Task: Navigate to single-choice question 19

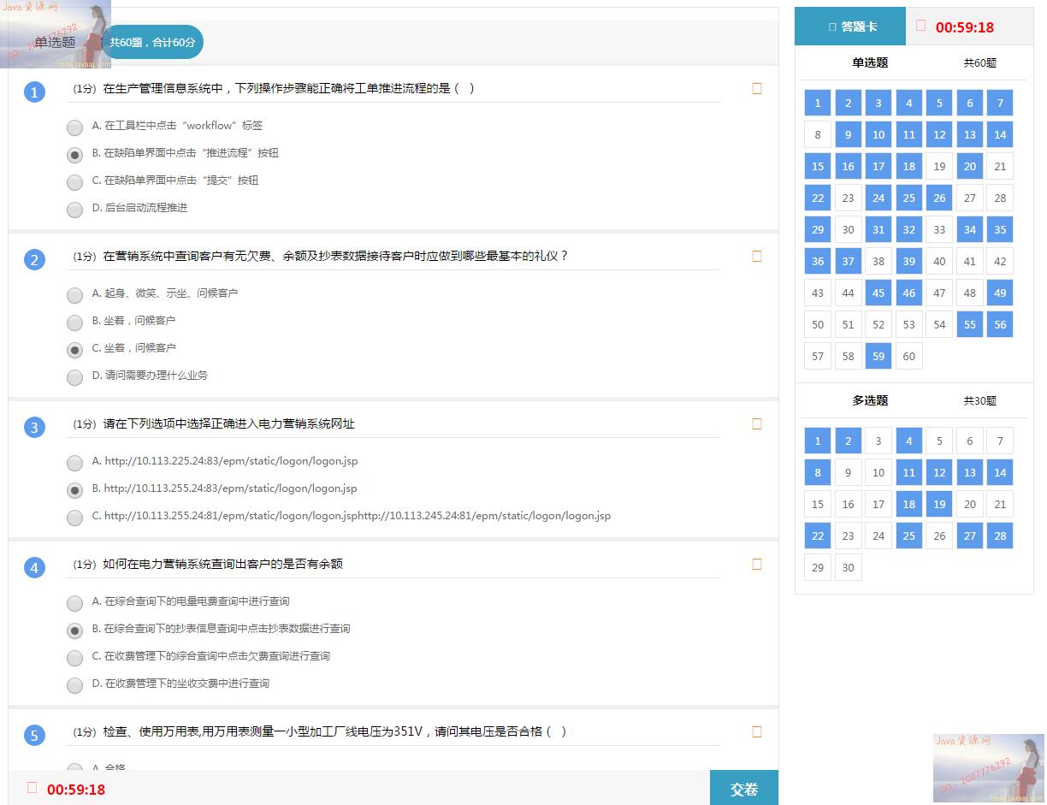Action: (939, 166)
